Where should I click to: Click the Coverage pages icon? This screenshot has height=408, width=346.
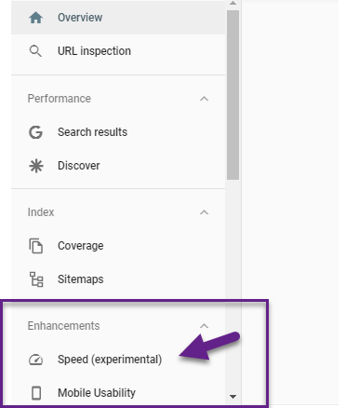36,246
